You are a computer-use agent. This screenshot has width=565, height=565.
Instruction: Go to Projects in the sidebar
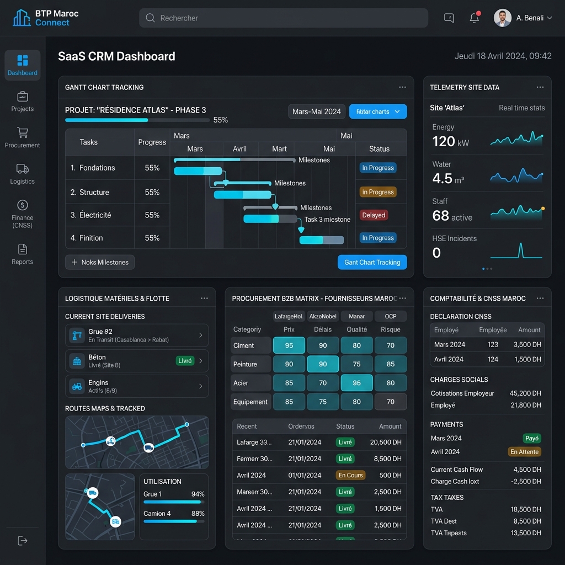click(x=22, y=102)
